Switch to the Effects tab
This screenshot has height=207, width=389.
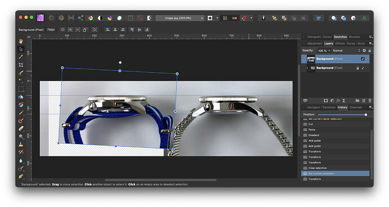340,43
